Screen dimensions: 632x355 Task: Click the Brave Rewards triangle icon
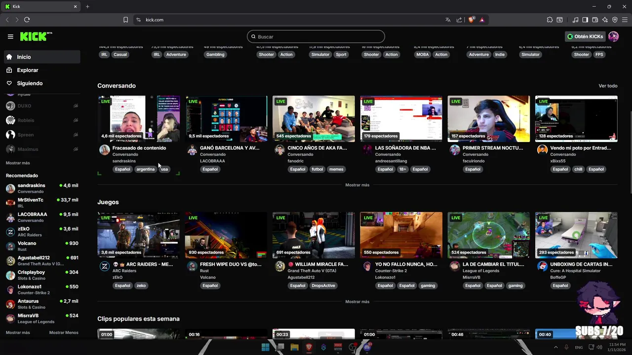coord(482,20)
